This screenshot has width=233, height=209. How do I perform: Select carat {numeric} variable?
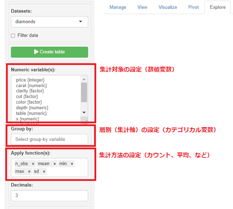(31, 85)
